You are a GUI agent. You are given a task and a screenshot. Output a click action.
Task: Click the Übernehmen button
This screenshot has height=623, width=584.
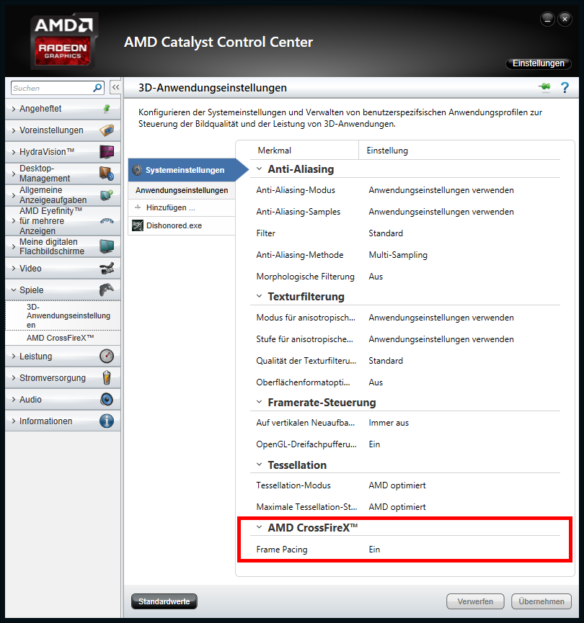[541, 601]
